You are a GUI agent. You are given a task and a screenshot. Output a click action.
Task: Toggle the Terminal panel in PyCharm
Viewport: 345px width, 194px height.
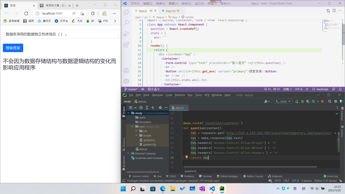pos(205,176)
